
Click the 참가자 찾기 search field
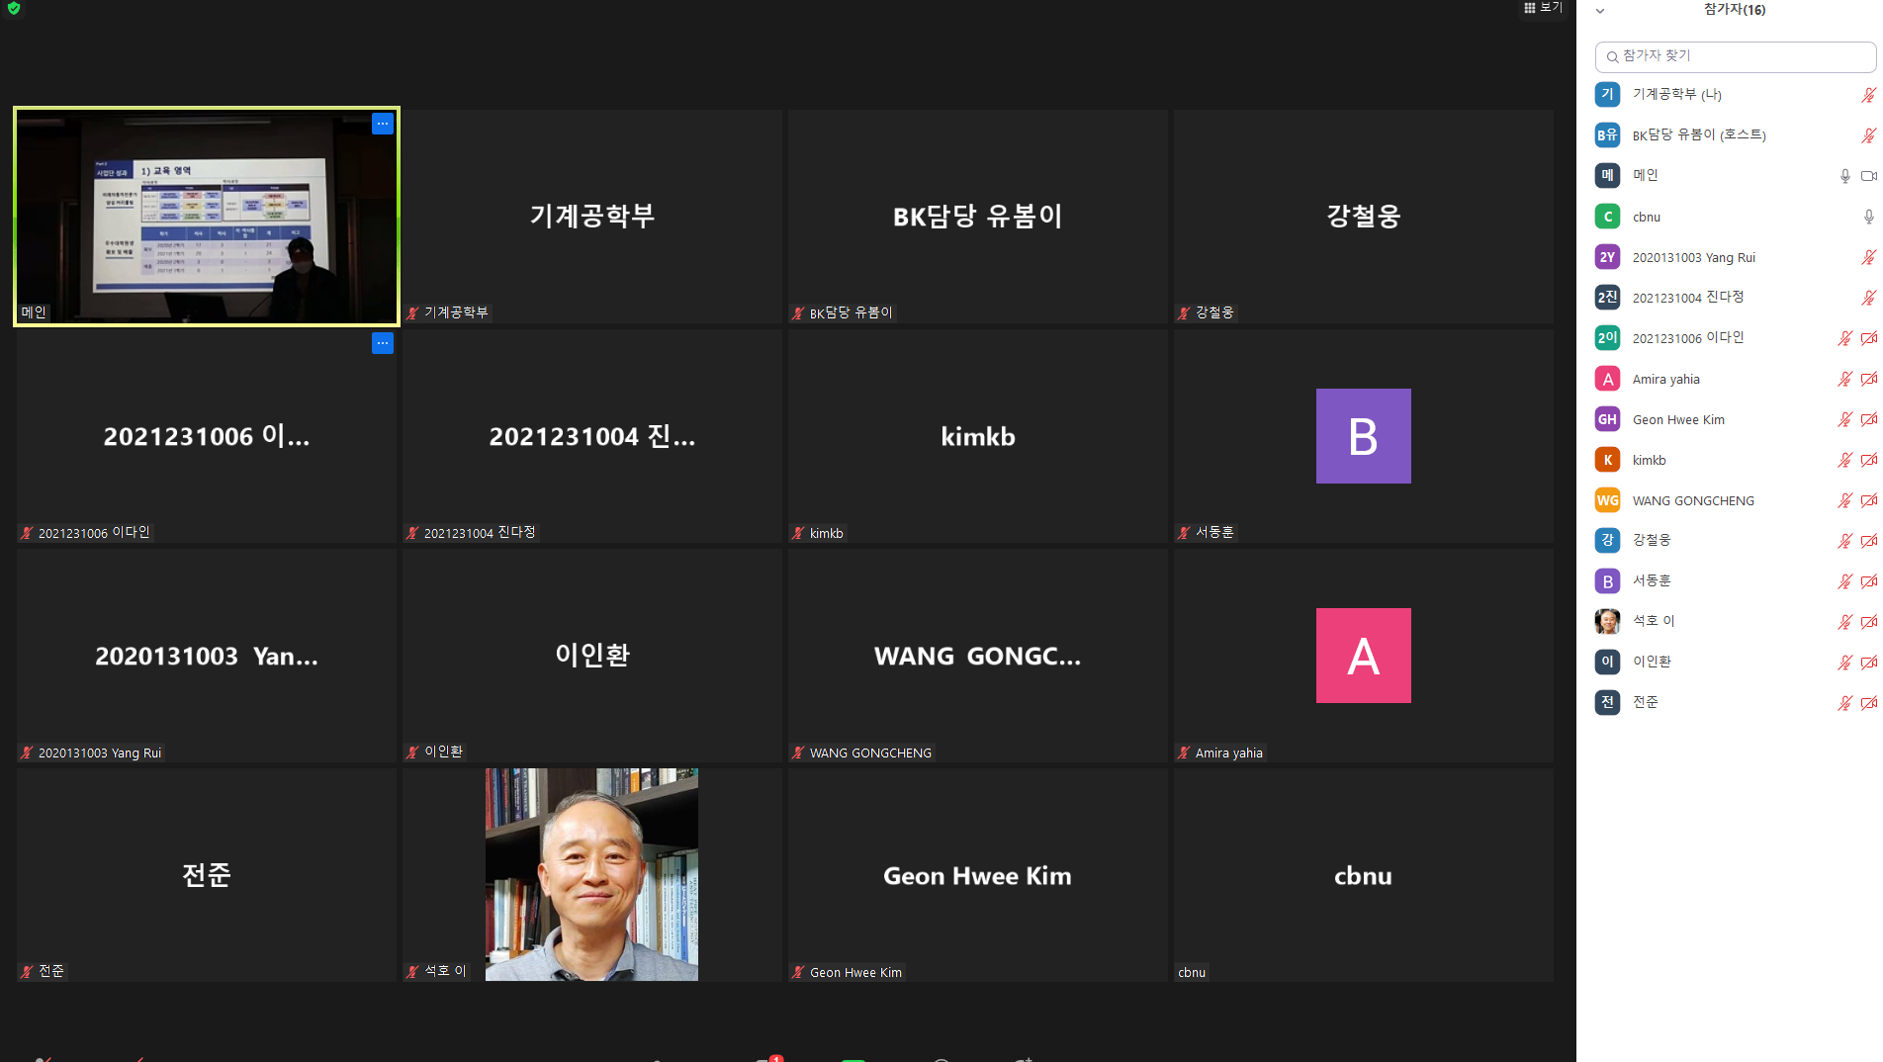pos(1735,56)
